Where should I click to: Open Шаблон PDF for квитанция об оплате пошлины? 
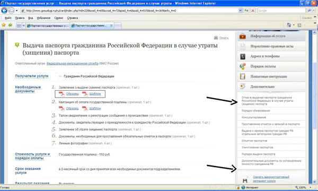[x=95, y=108]
